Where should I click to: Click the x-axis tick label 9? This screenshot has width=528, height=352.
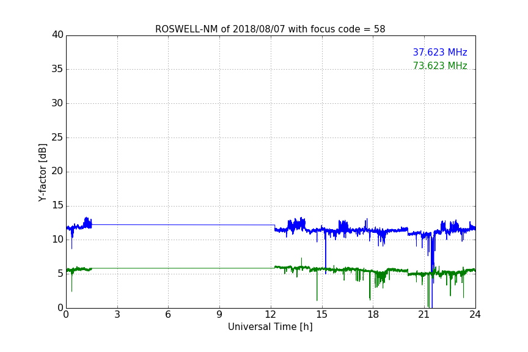pos(219,315)
